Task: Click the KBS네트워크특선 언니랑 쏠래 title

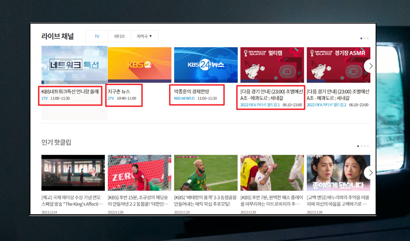Action: (70, 91)
